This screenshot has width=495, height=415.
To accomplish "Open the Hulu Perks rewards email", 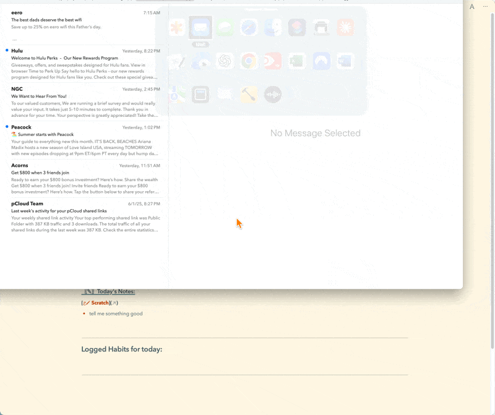I will (85, 64).
